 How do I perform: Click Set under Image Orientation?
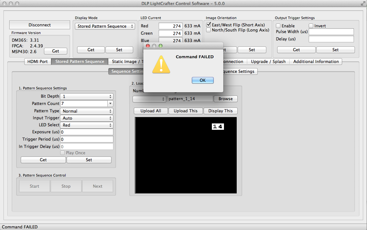coord(252,50)
